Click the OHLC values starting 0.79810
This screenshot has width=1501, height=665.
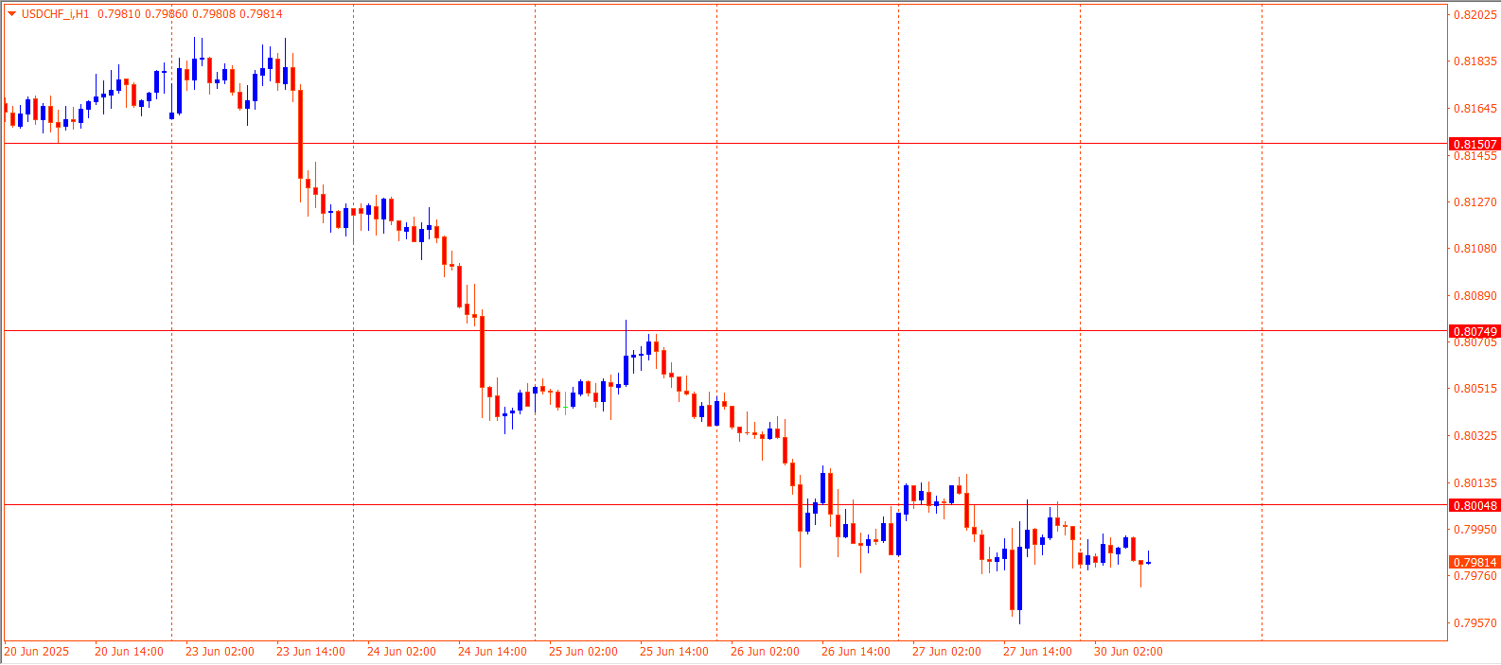(189, 14)
